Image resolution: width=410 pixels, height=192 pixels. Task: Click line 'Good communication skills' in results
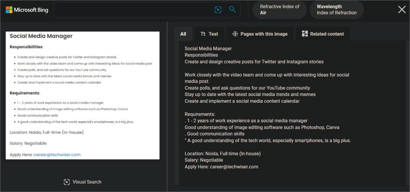[x=215, y=134]
